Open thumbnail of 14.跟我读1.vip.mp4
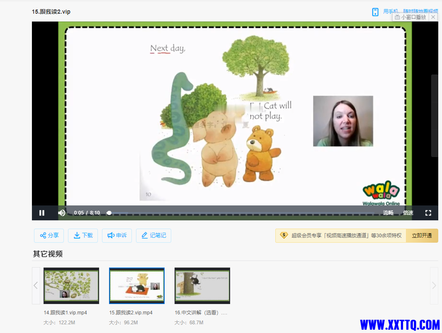 71,286
